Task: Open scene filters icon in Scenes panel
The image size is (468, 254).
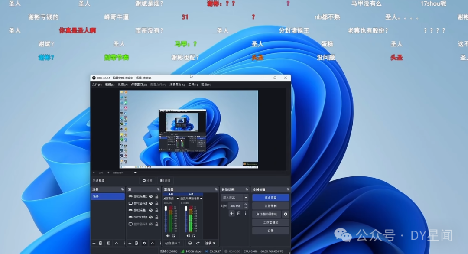Action: tap(108, 243)
